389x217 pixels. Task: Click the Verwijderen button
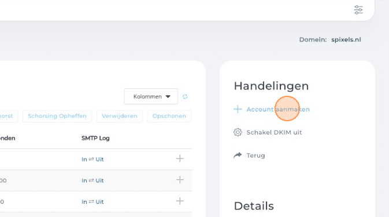[119, 116]
